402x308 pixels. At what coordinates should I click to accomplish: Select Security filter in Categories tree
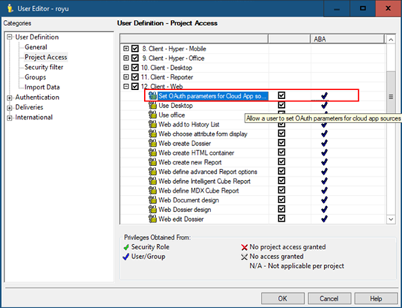tap(44, 67)
